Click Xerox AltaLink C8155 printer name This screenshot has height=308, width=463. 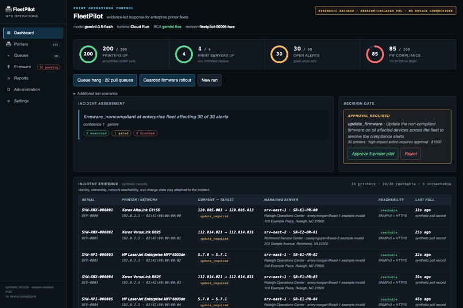tap(141, 210)
